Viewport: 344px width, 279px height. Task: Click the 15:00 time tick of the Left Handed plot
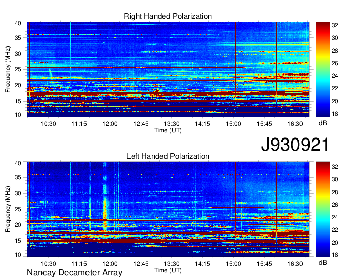(233, 264)
